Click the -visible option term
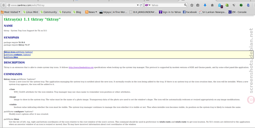This screenshot has height=128, width=255. 13,104
